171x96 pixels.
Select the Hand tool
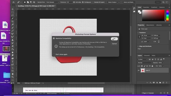point(13,74)
